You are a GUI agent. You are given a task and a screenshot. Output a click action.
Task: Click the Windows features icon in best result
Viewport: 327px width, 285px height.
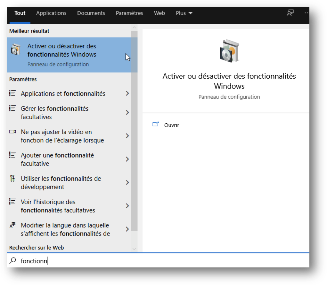(x=16, y=50)
